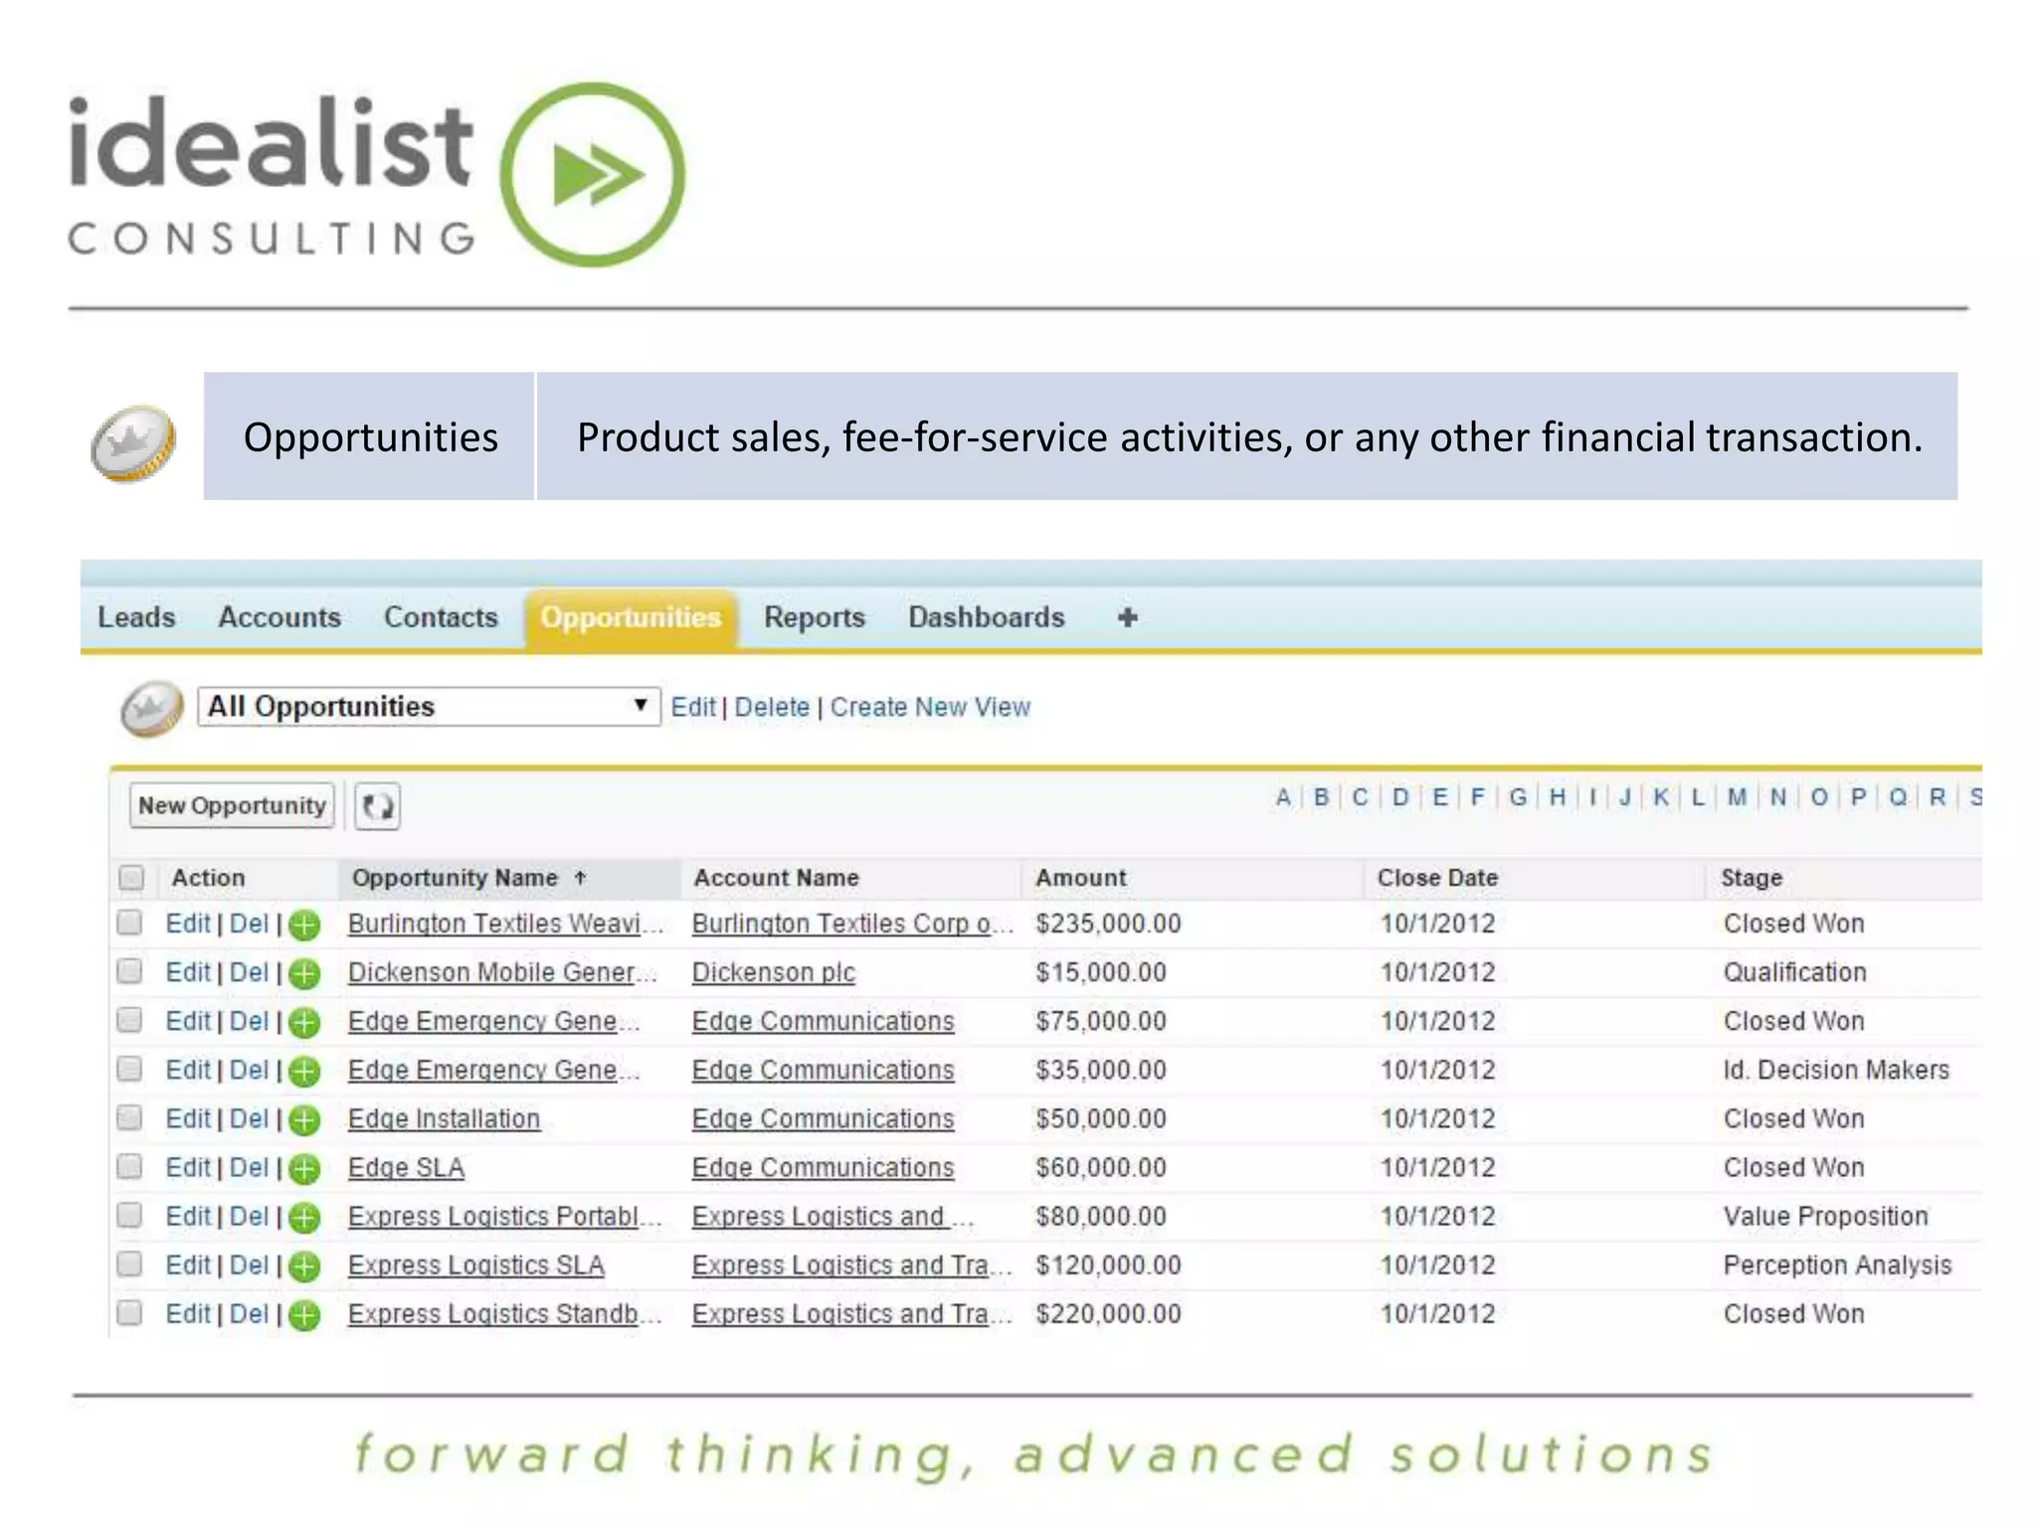Sort by the Account Name column header

tap(776, 878)
